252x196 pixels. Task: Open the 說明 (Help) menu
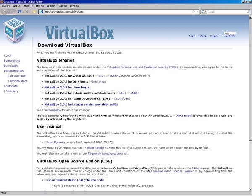74,6
